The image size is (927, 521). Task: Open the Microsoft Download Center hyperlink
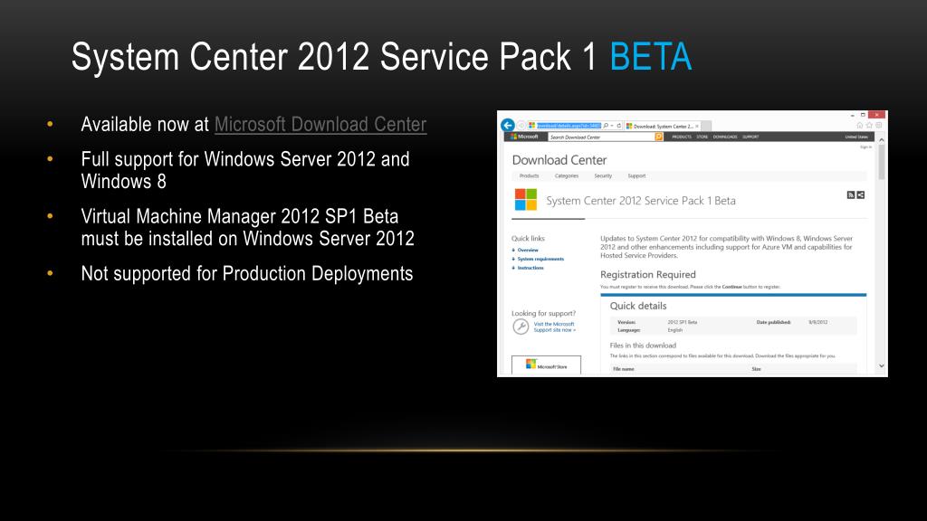[x=320, y=125]
